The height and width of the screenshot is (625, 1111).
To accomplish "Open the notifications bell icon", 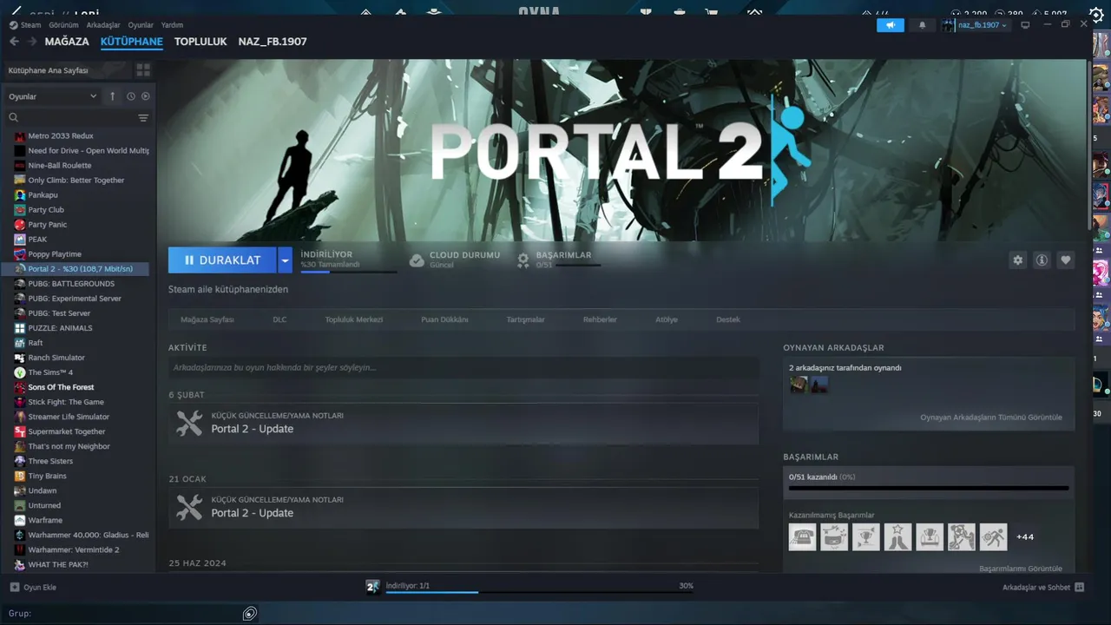I will tap(922, 25).
